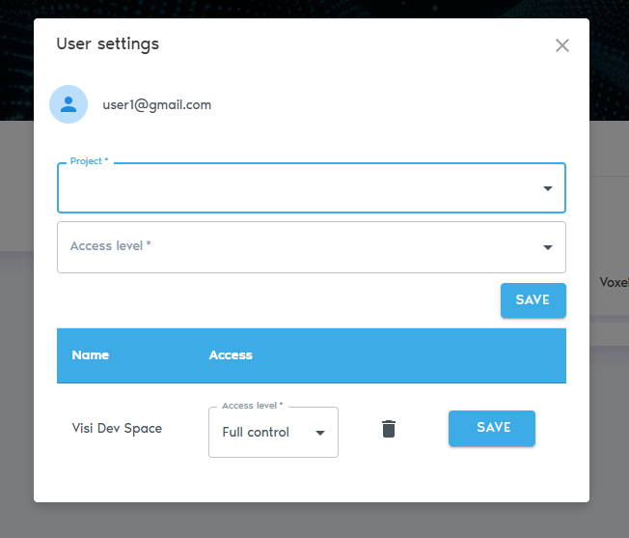Viewport: 629px width, 538px height.
Task: Click the Name column header
Action: click(x=91, y=355)
